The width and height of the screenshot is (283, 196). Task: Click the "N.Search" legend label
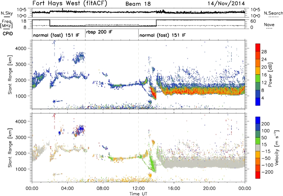click(273, 13)
